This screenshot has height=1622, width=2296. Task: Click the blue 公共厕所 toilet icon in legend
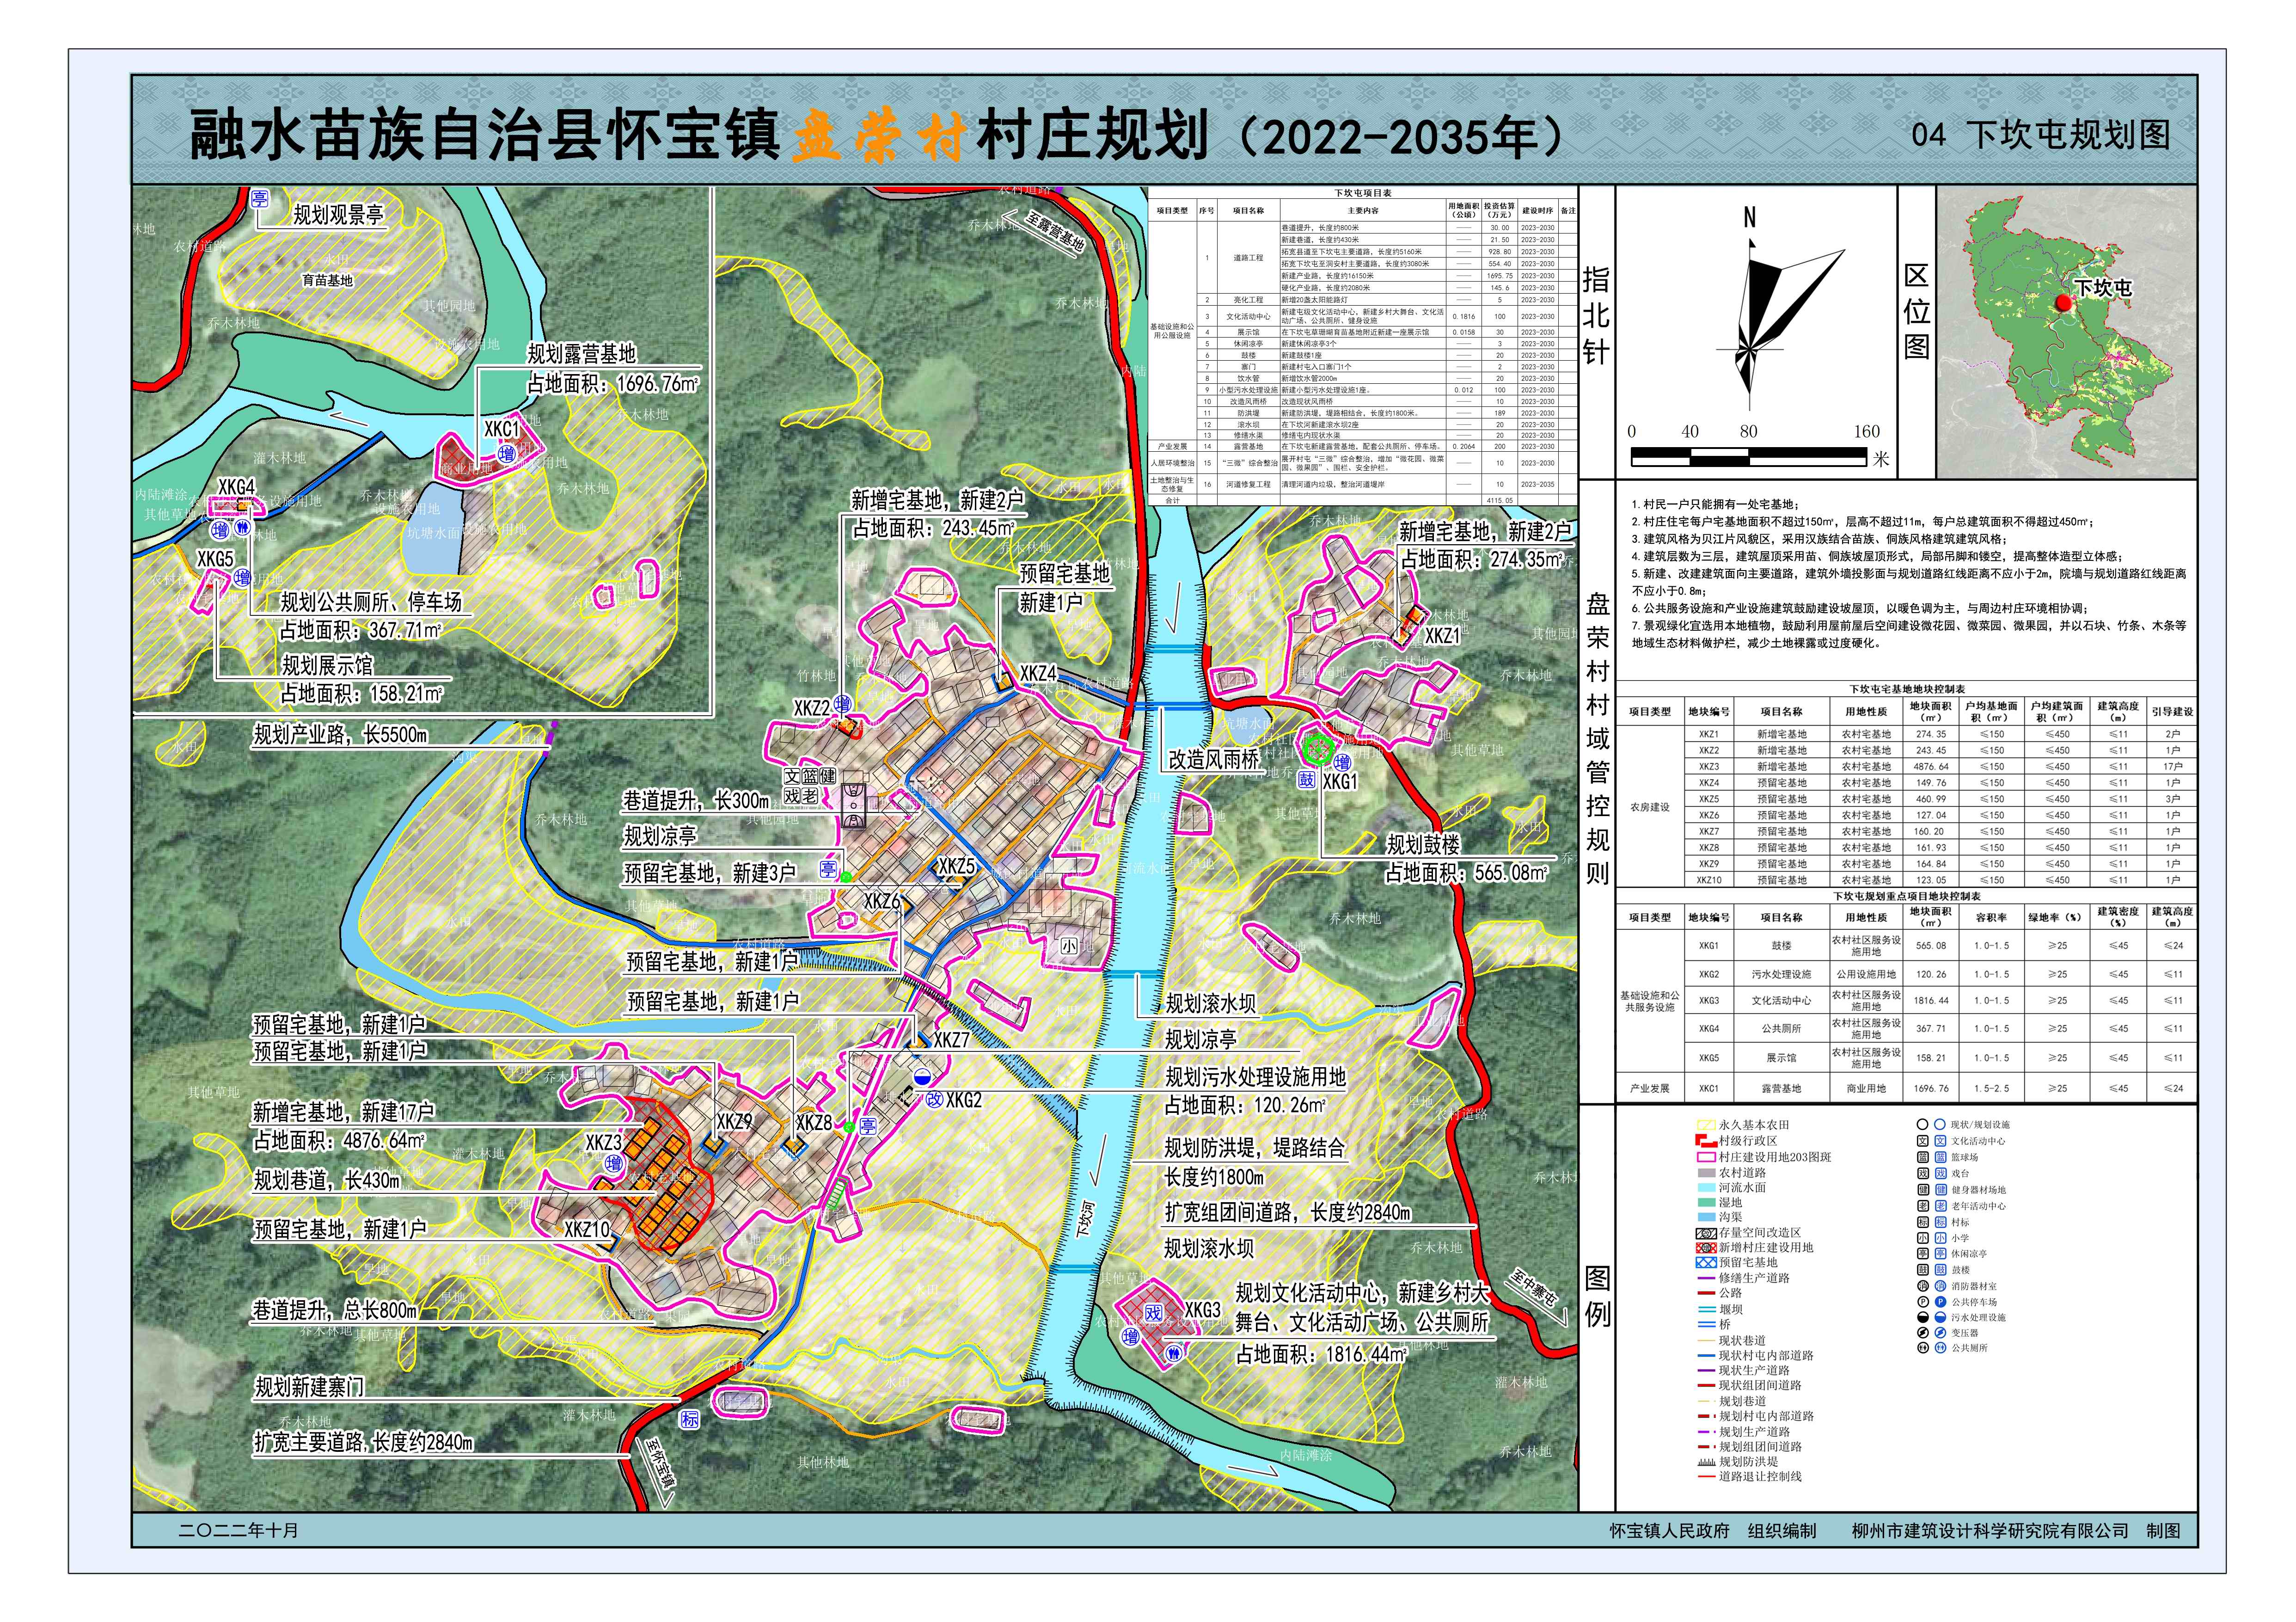click(x=1940, y=1348)
